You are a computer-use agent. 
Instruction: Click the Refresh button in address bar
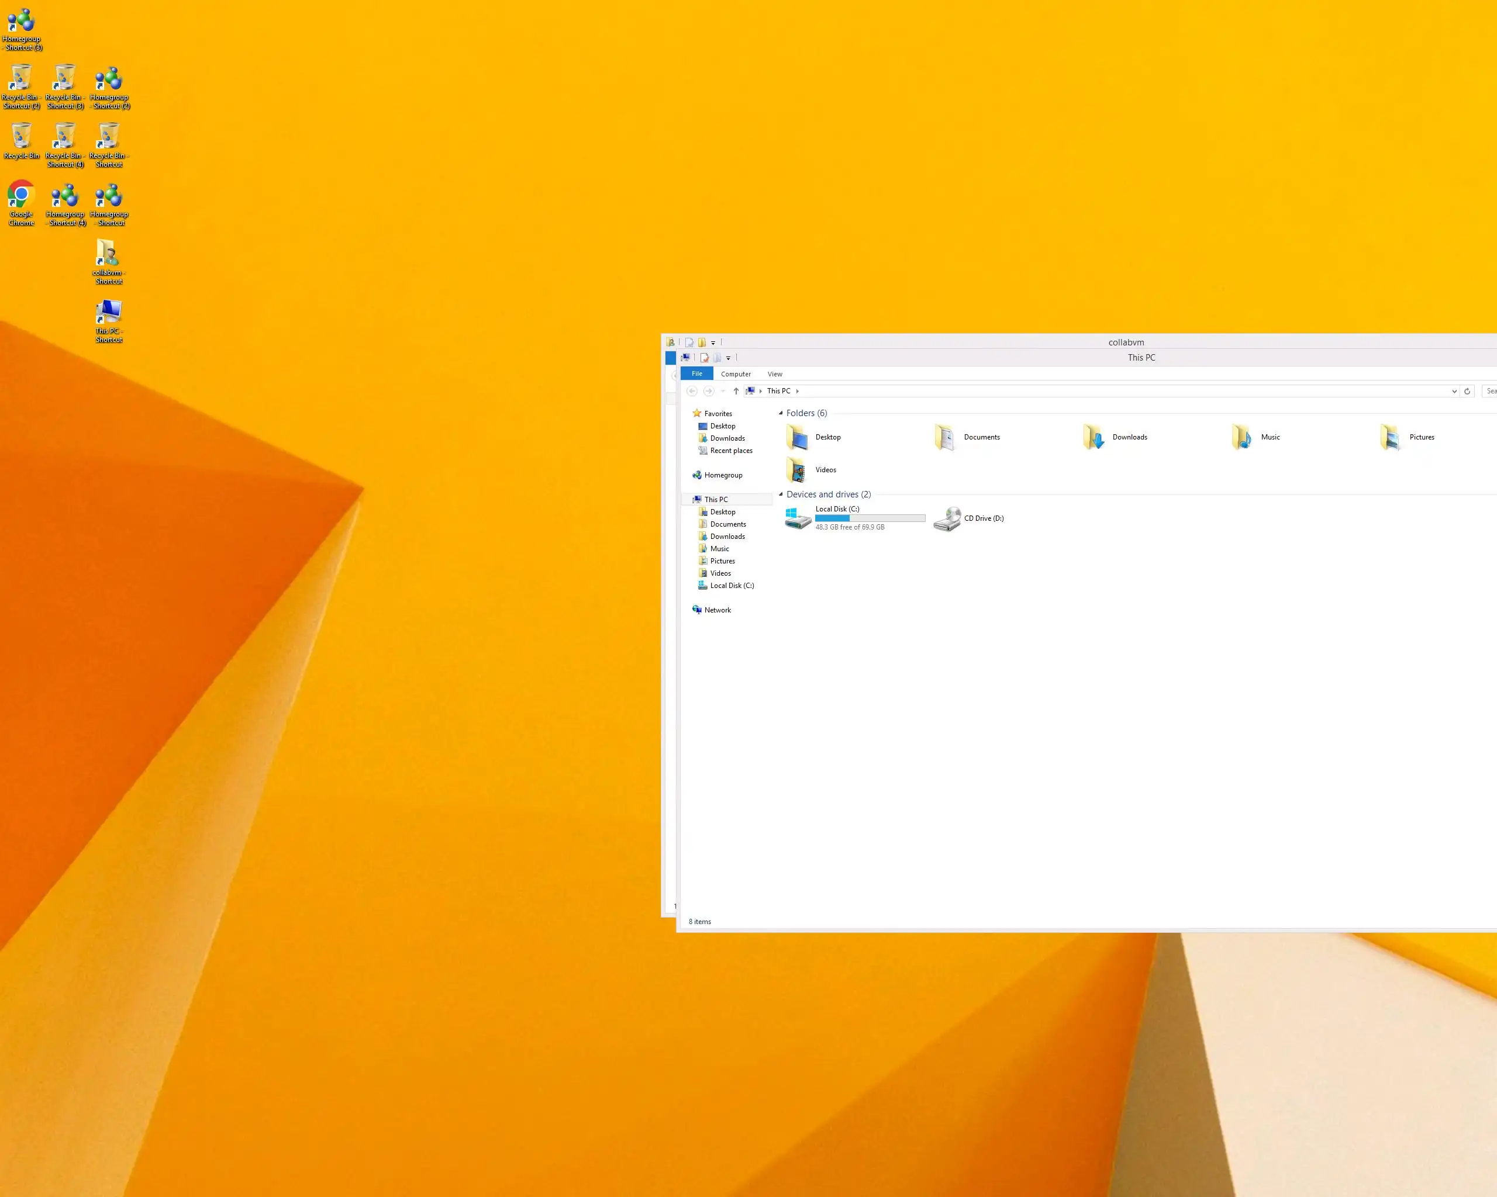click(x=1467, y=390)
